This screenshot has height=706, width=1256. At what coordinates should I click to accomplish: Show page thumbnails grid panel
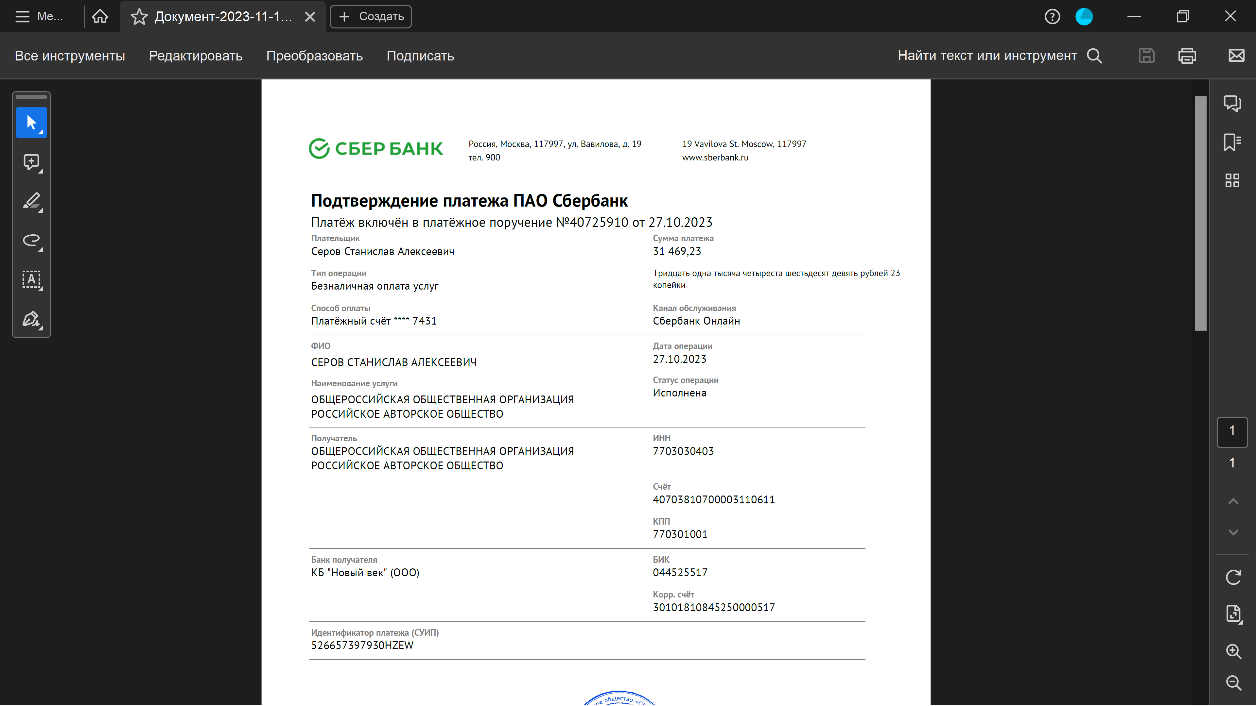pyautogui.click(x=1232, y=180)
